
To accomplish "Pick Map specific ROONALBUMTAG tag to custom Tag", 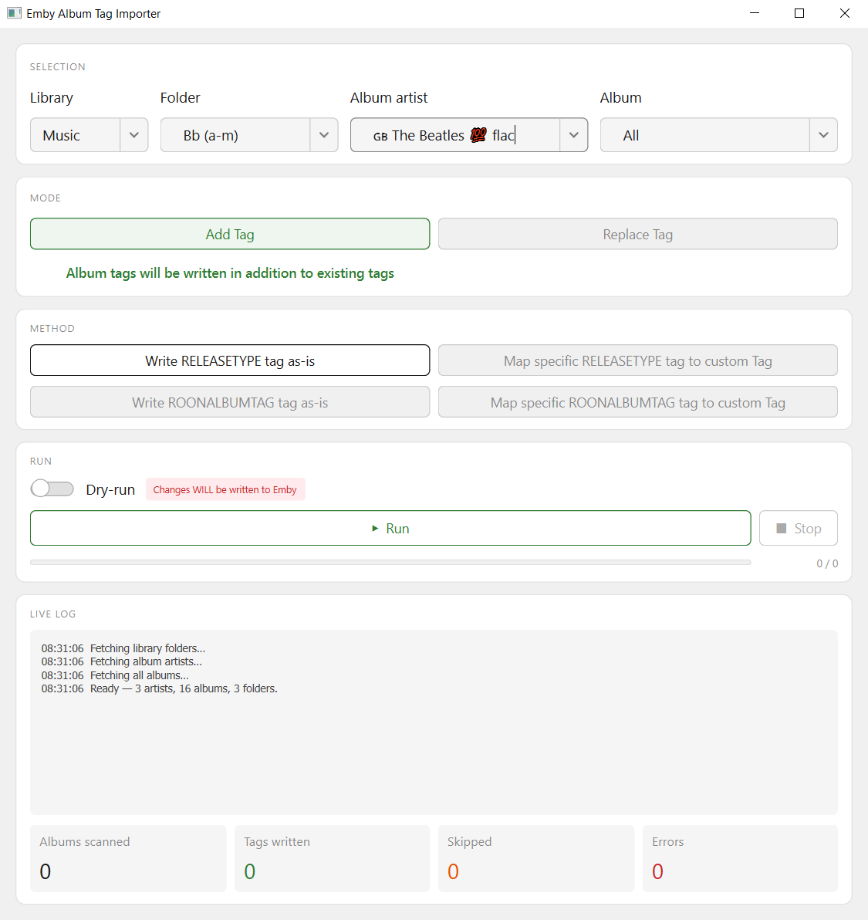I will (637, 402).
